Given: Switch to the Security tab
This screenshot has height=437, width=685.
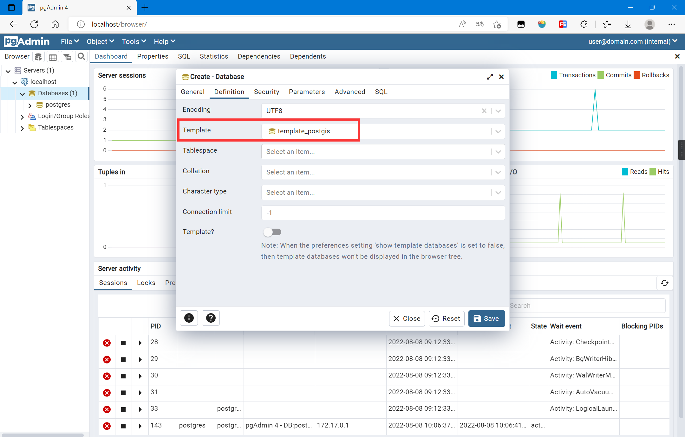Looking at the screenshot, I should (x=266, y=92).
